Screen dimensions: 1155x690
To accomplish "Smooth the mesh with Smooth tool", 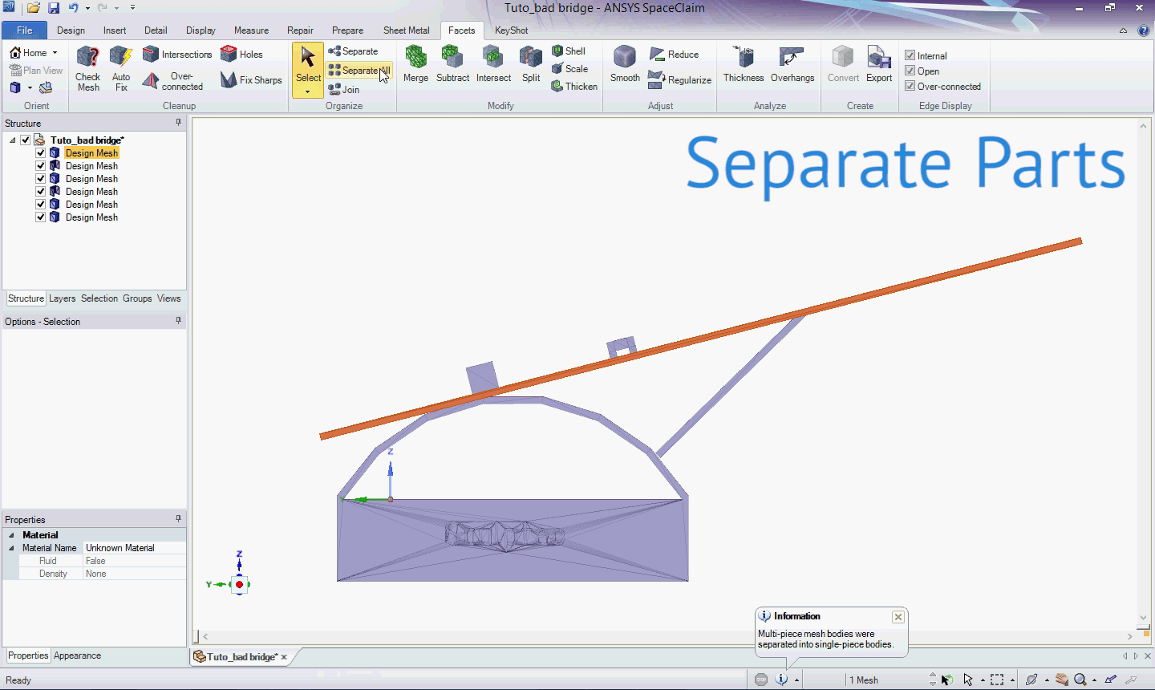I will [x=625, y=64].
